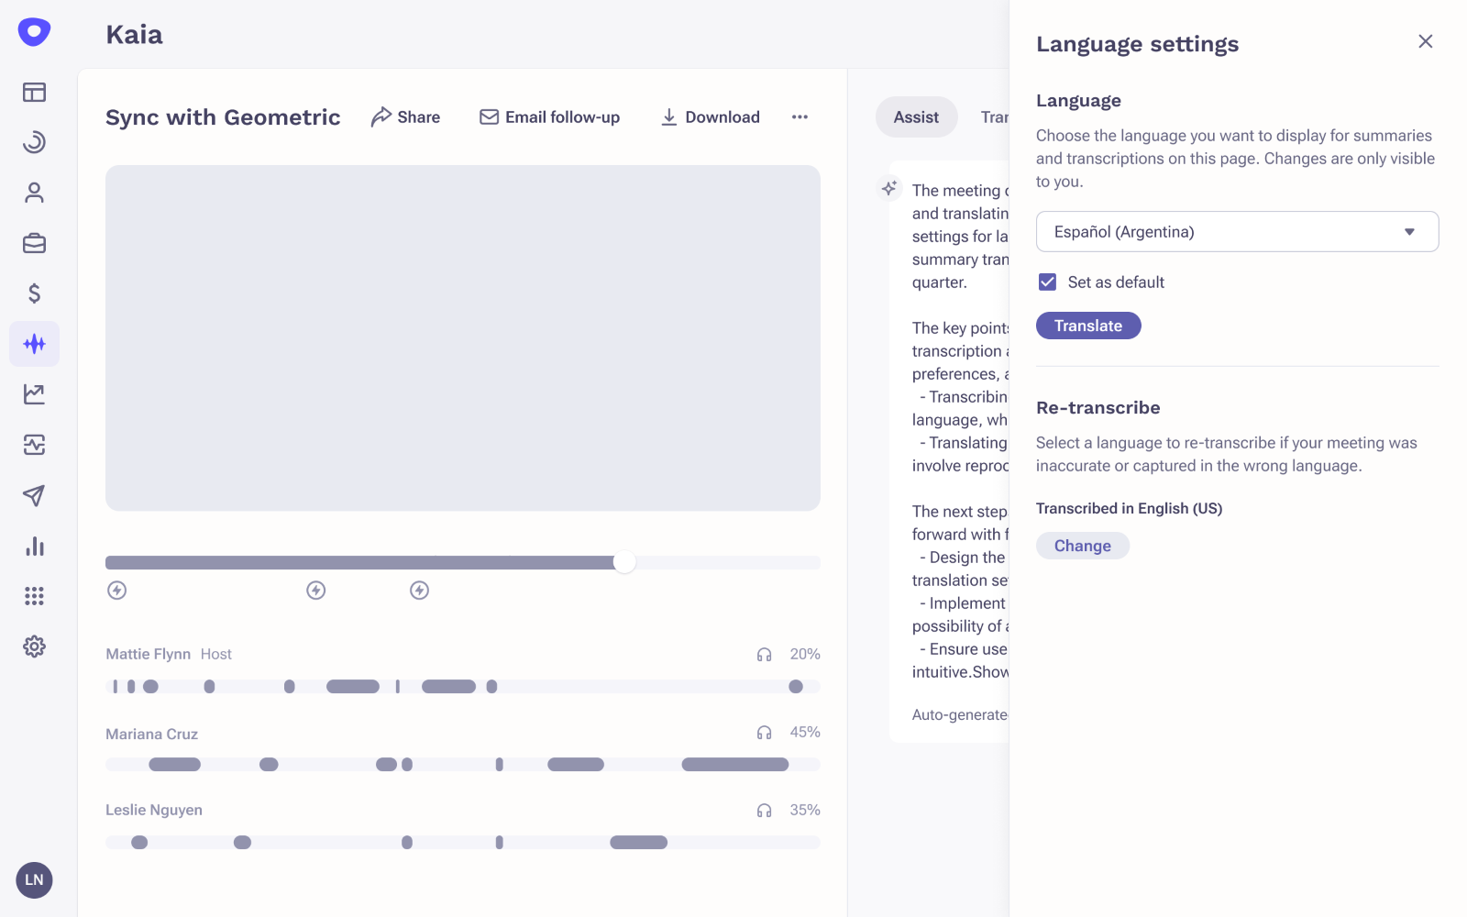The height and width of the screenshot is (917, 1467).
Task: Click the playback progress slider handle
Action: pyautogui.click(x=624, y=562)
